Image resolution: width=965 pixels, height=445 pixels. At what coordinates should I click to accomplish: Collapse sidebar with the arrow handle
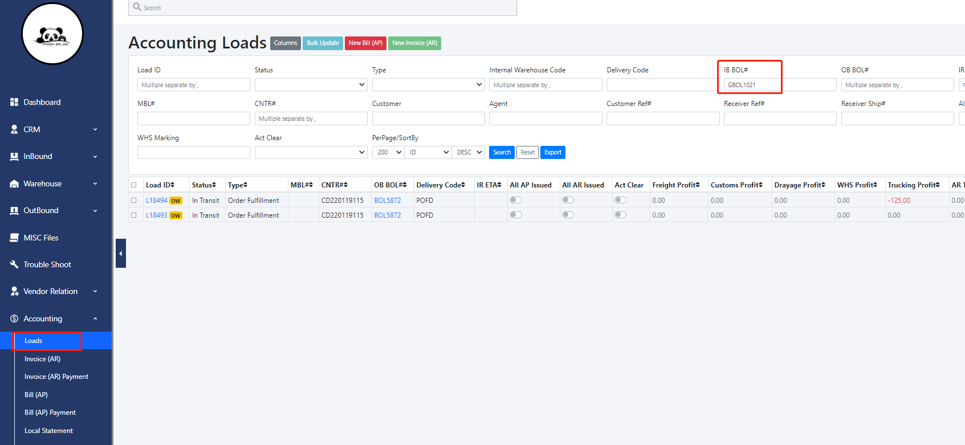point(120,254)
